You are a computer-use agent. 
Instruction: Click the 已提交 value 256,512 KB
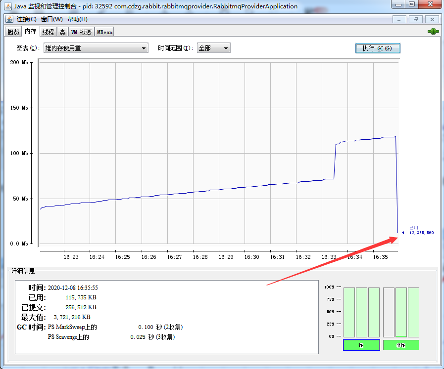81,307
